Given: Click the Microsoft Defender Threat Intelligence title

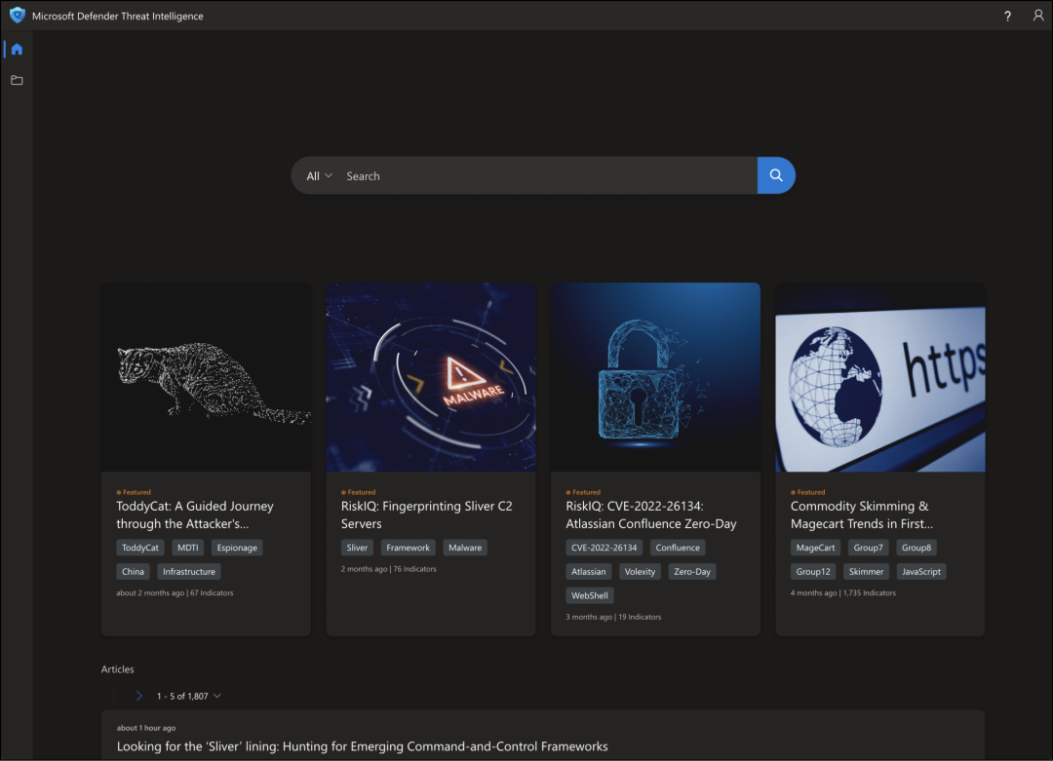Looking at the screenshot, I should click(x=118, y=17).
